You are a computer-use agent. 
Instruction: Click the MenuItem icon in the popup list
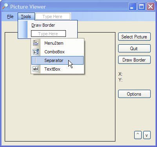[x=36, y=43]
